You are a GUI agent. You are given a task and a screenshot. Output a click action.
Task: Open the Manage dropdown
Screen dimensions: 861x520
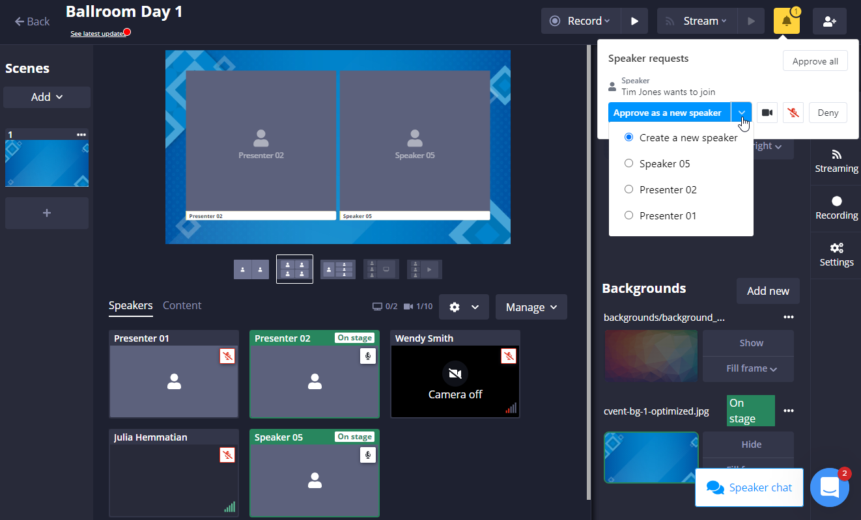531,307
